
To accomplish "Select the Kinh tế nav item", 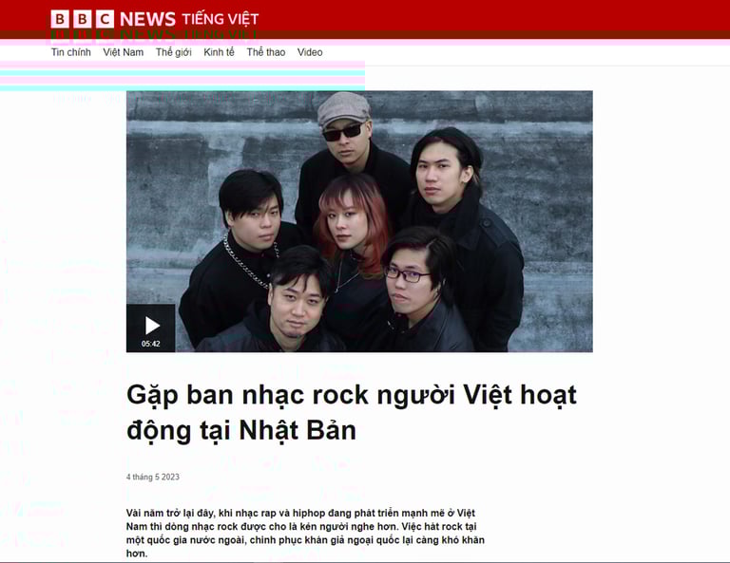I will (219, 52).
